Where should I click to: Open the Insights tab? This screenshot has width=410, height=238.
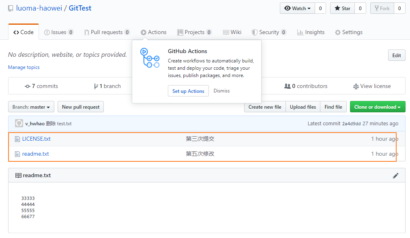311,32
